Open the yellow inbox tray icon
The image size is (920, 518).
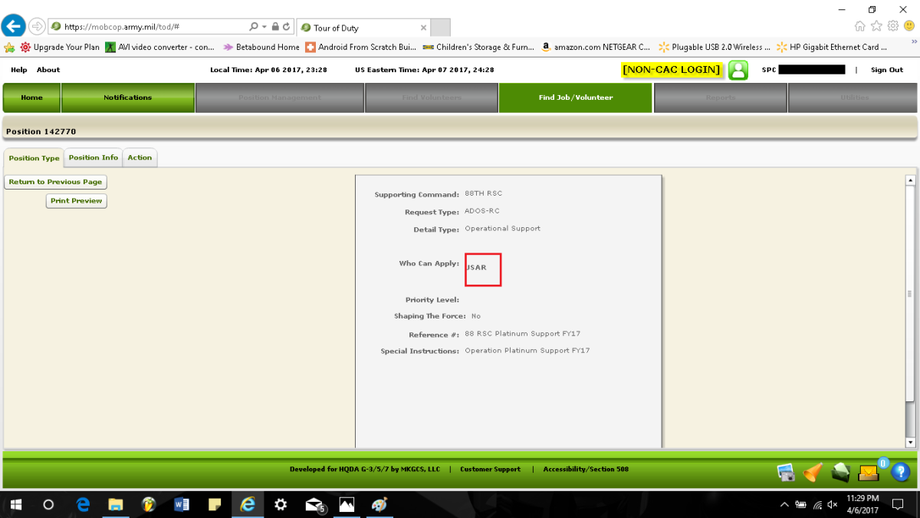[868, 473]
